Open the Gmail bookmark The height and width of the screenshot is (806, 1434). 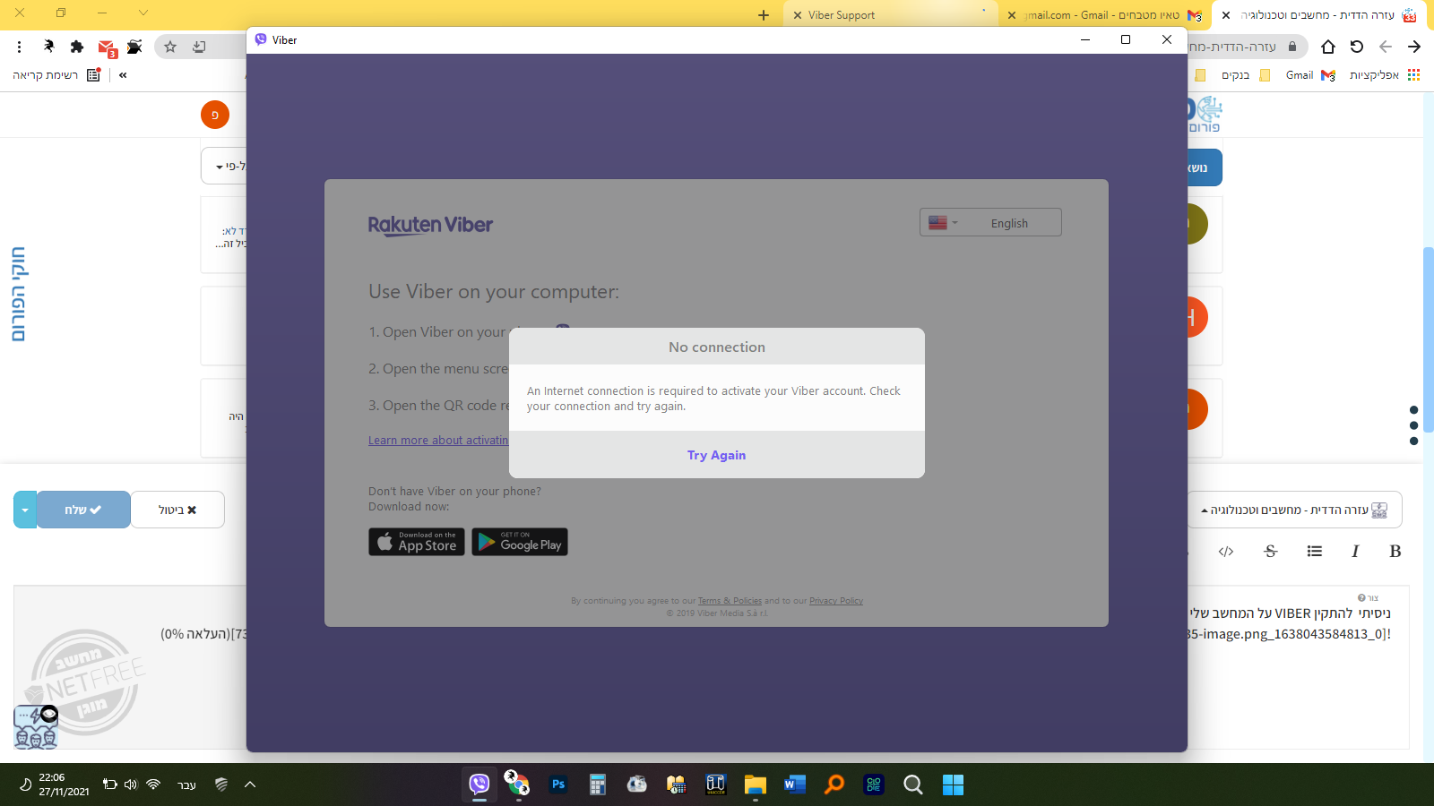pyautogui.click(x=1310, y=75)
